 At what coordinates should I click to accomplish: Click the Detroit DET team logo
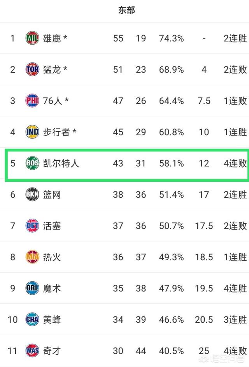point(32,226)
